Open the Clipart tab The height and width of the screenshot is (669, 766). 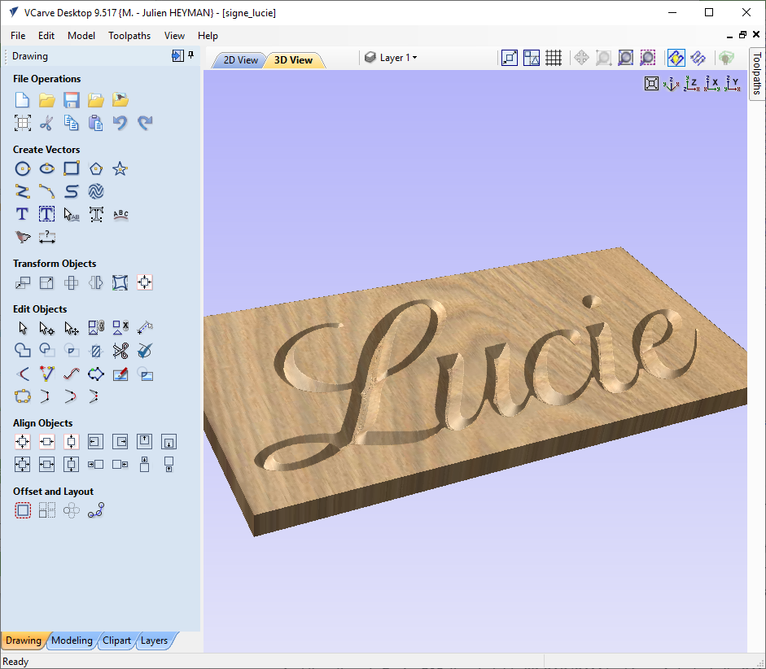tap(116, 641)
